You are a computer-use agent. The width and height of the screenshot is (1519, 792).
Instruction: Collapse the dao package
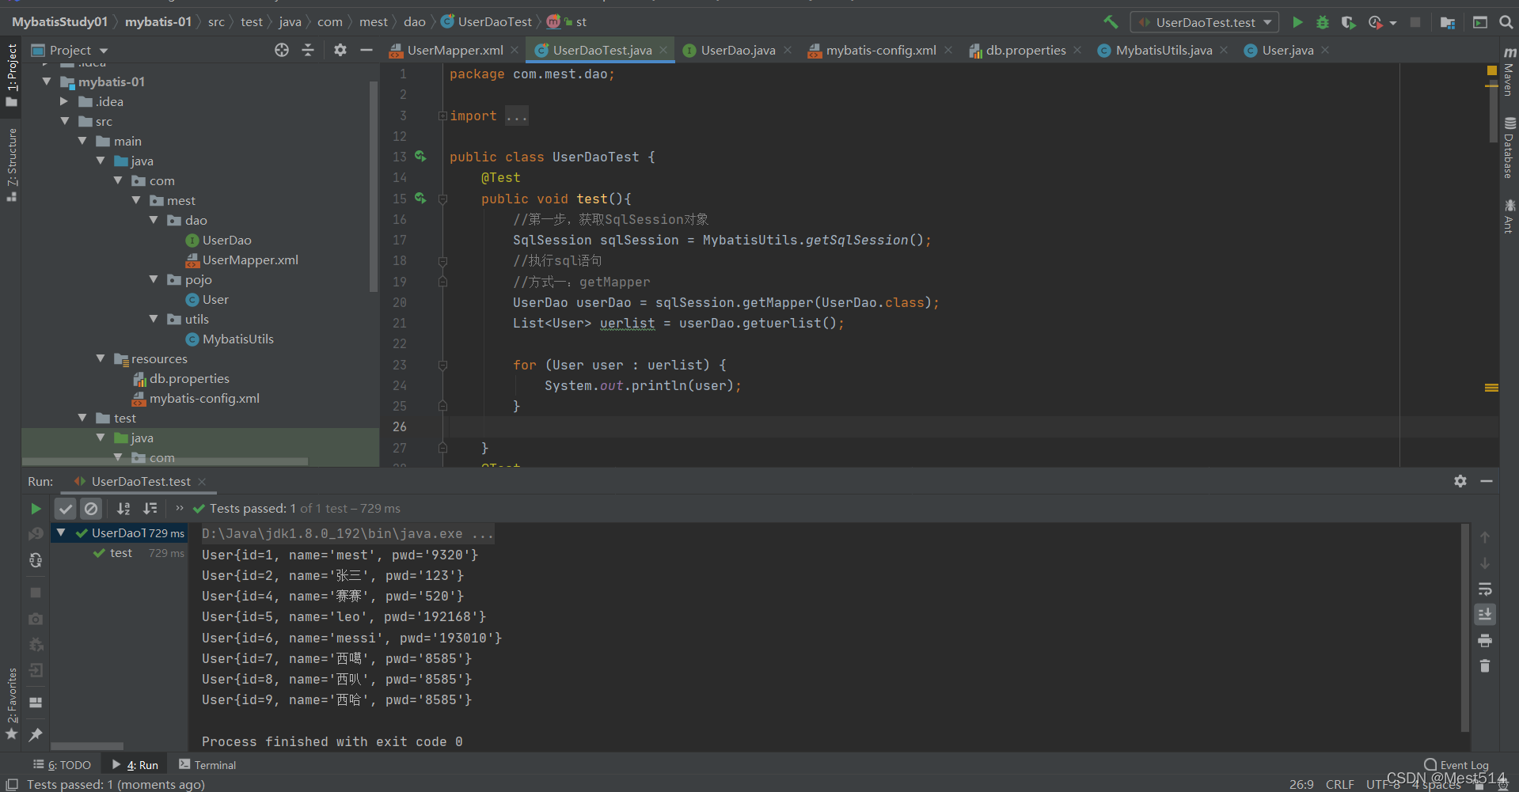154,220
